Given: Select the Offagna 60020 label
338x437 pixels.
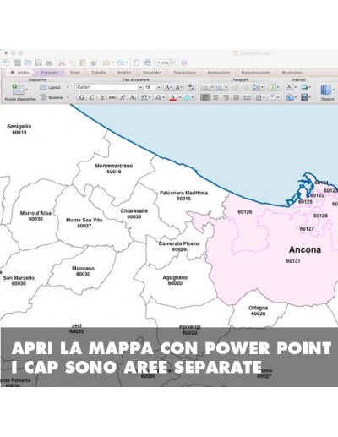Looking at the screenshot, I should point(258,310).
